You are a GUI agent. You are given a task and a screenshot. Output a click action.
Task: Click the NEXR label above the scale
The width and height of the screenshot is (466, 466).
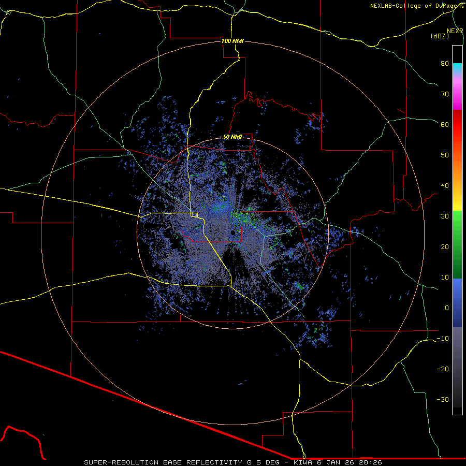click(x=455, y=31)
